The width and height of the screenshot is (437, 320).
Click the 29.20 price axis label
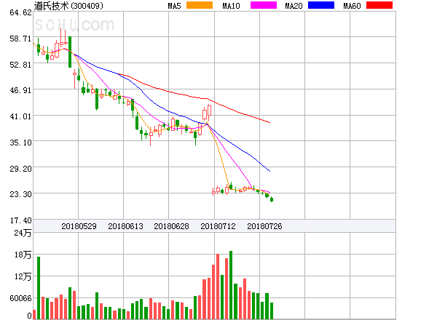(20, 168)
